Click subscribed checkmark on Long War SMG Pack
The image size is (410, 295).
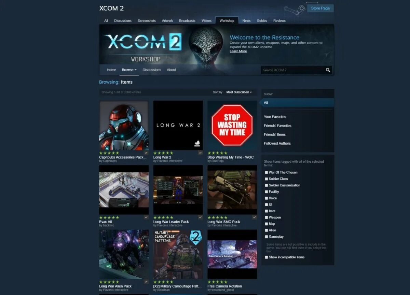(255, 217)
